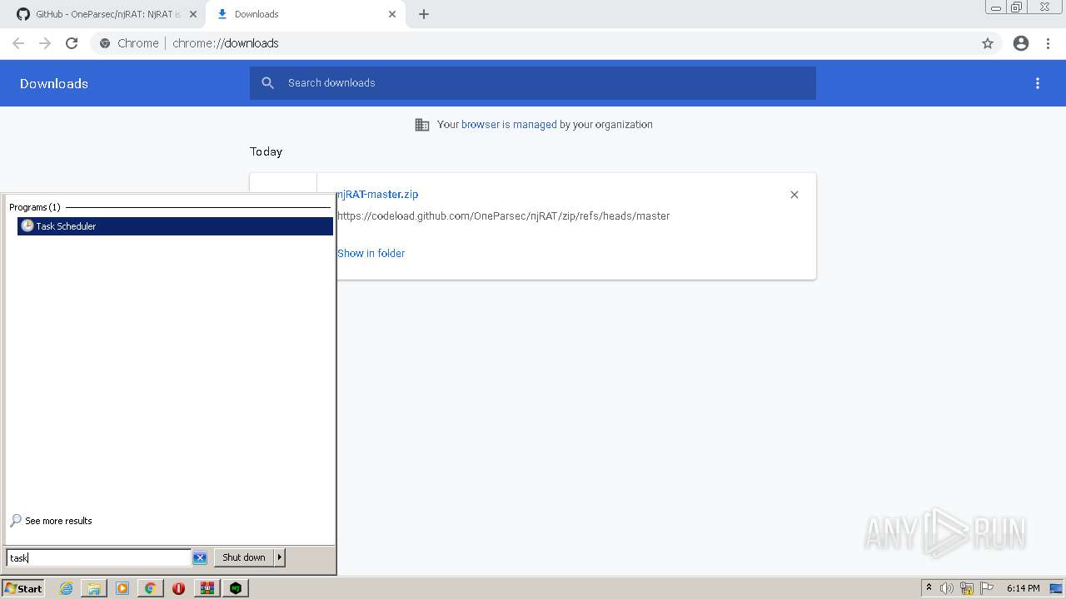
Task: Open Windows Explorer from the taskbar
Action: (94, 588)
